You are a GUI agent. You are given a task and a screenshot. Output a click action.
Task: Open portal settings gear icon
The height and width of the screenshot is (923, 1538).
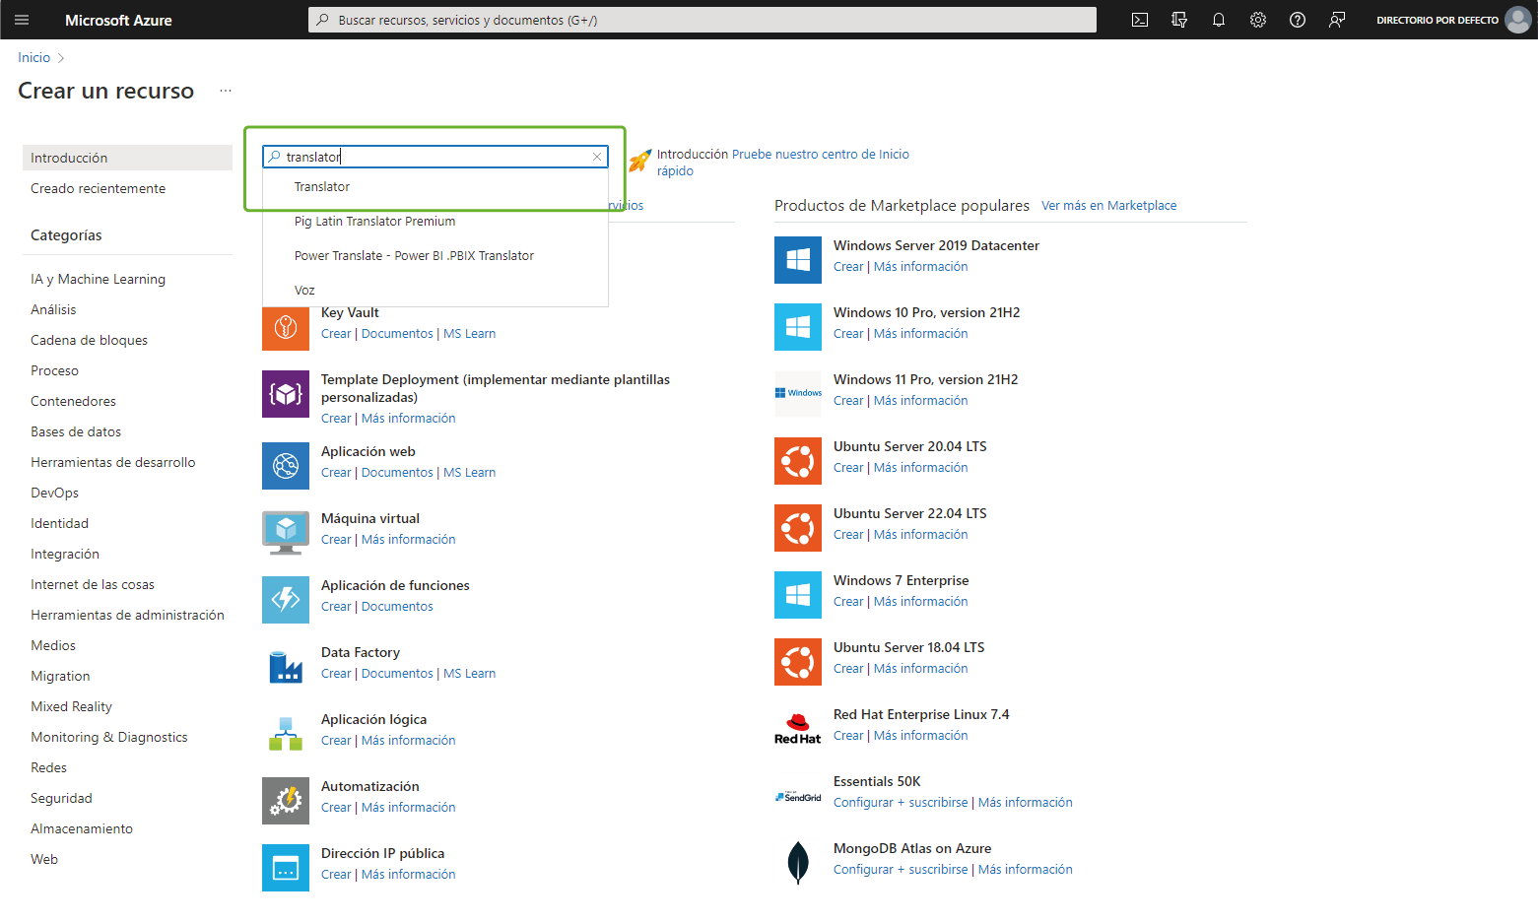[x=1258, y=20]
